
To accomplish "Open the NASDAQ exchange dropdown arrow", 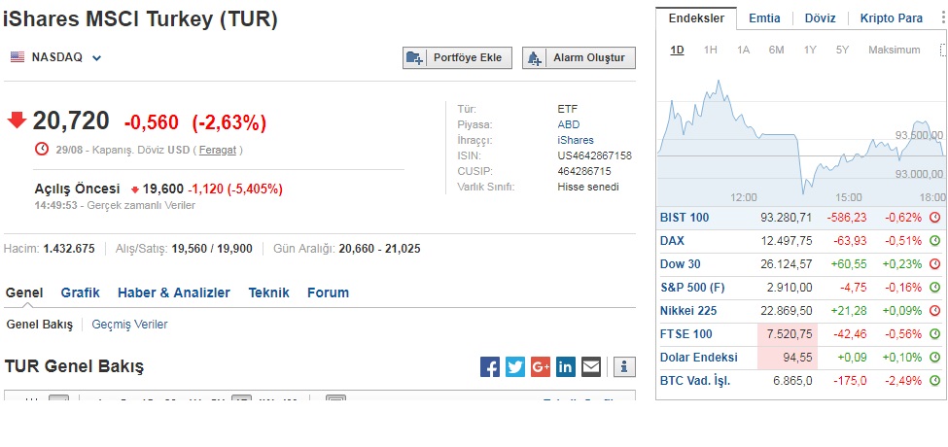I will coord(96,58).
